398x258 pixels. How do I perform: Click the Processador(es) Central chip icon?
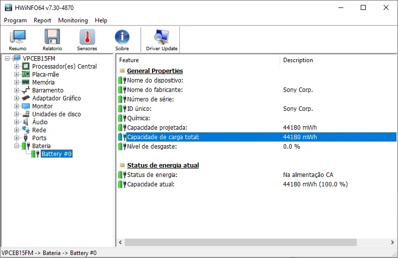tap(26, 66)
